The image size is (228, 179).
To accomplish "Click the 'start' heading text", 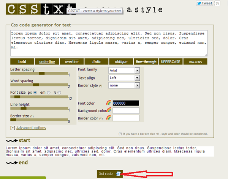I will [x=25, y=141].
